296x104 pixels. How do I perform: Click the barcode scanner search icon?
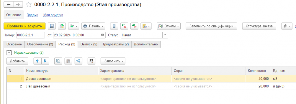92,61
